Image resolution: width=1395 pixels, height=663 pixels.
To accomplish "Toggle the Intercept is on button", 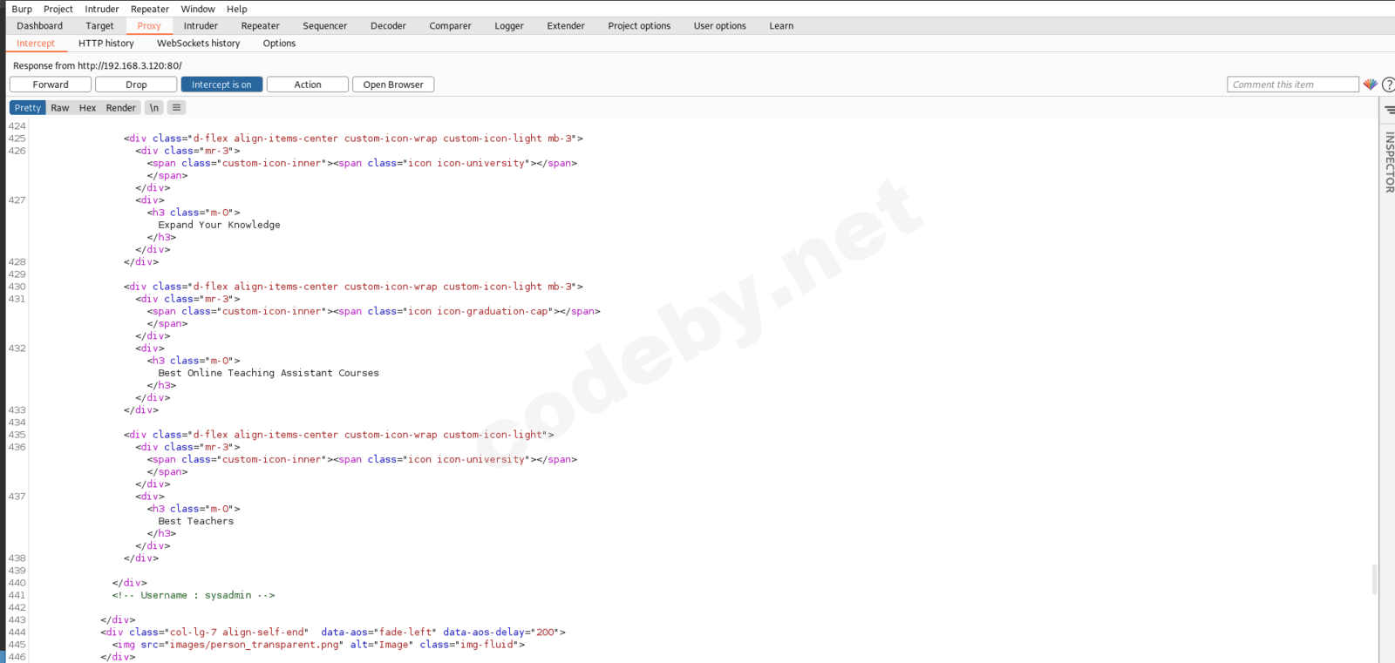I will tap(221, 85).
